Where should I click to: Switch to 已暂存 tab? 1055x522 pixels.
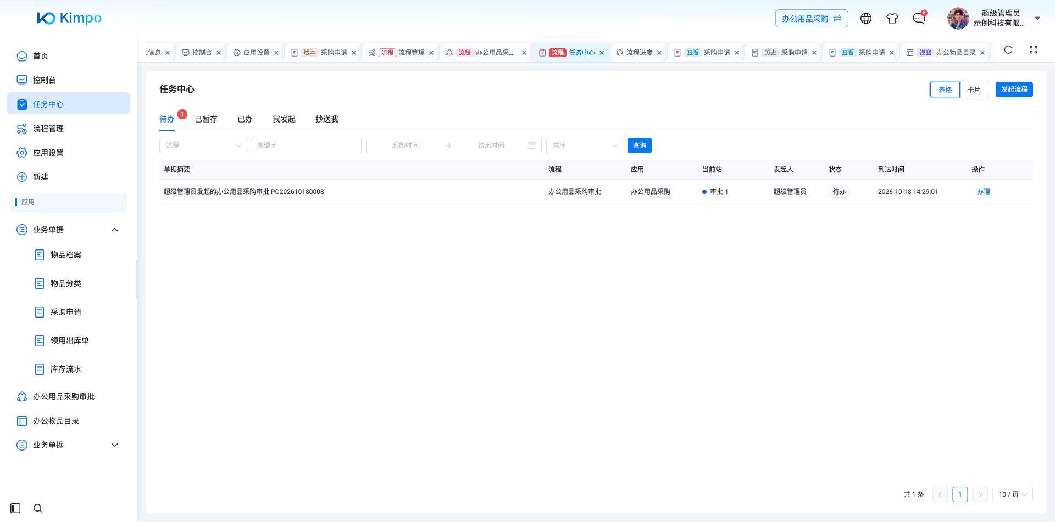coord(206,119)
